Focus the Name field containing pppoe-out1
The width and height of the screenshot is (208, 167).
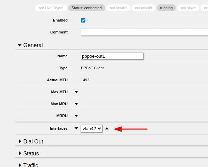click(112, 56)
